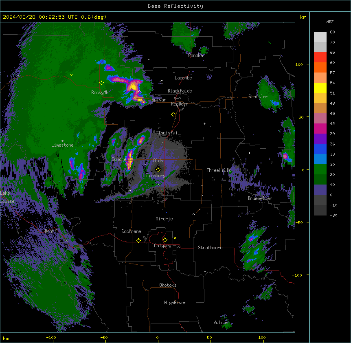Click the RedDeer city label
351x343 pixels.
(179, 104)
